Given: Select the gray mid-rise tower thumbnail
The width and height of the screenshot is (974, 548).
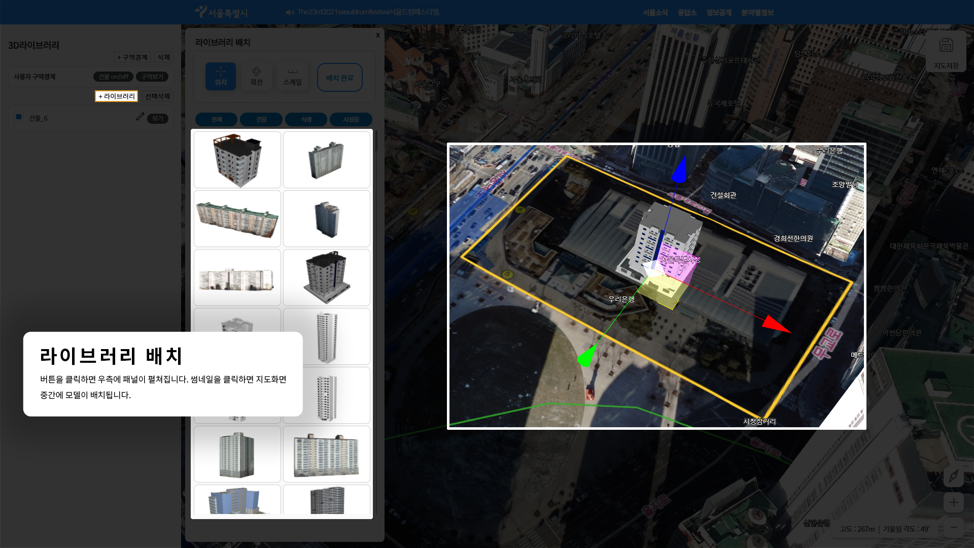Looking at the screenshot, I should click(x=237, y=454).
